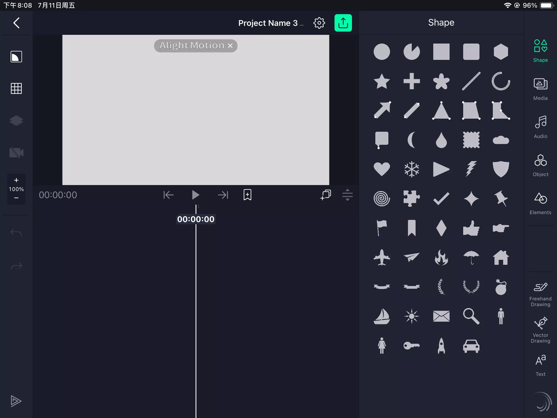Viewport: 557px width, 418px height.
Task: Select the spiral shape
Action: (x=382, y=198)
